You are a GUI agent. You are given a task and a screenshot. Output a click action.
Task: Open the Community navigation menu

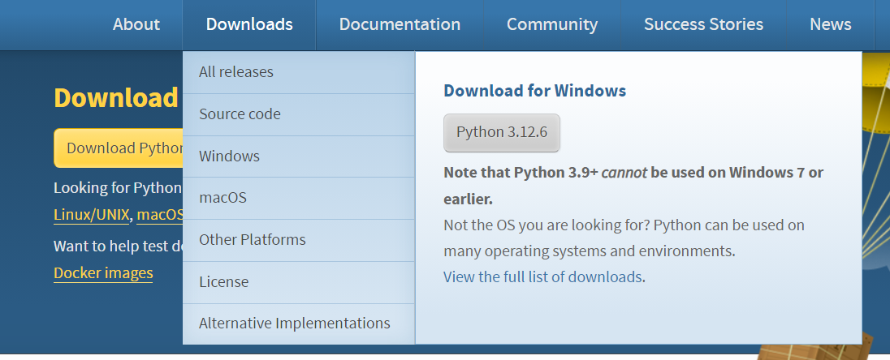pyautogui.click(x=551, y=24)
